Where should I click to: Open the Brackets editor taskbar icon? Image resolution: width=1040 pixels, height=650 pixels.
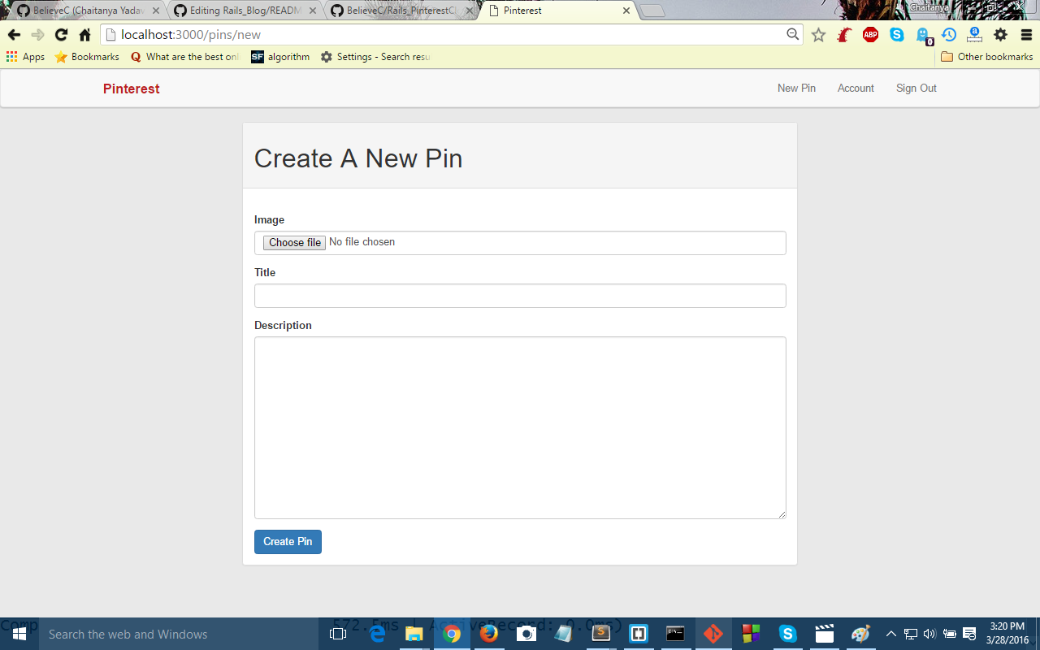click(x=639, y=634)
